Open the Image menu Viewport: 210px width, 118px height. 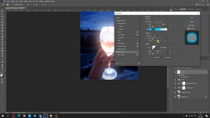pos(12,1)
